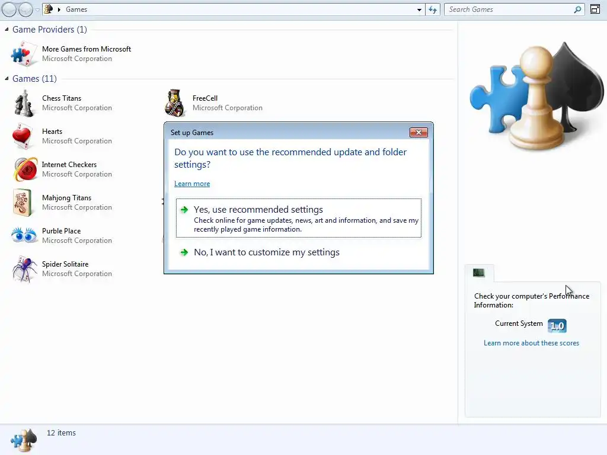The width and height of the screenshot is (607, 455).
Task: Select the Spider Solitaire spider icon
Action: point(24,269)
